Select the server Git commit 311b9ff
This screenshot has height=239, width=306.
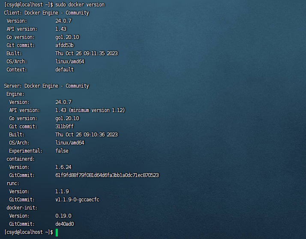tap(65, 127)
